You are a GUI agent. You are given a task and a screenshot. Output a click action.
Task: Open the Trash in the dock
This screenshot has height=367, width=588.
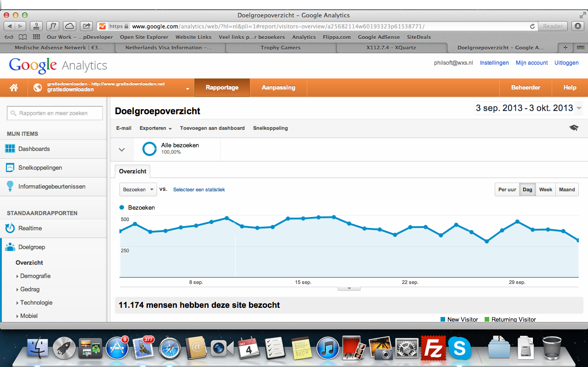point(552,348)
